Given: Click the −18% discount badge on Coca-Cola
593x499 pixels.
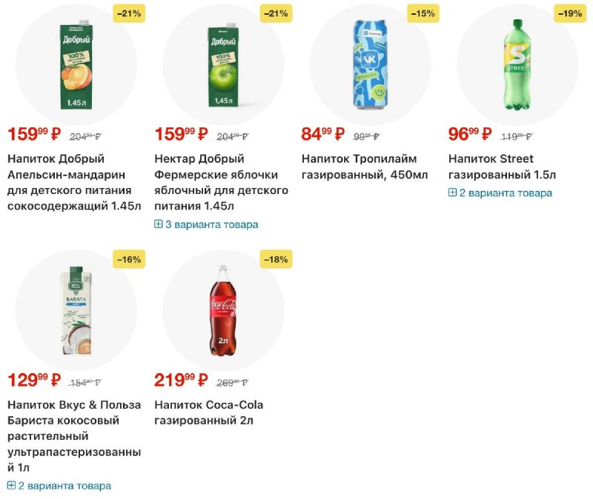Looking at the screenshot, I should (x=276, y=259).
